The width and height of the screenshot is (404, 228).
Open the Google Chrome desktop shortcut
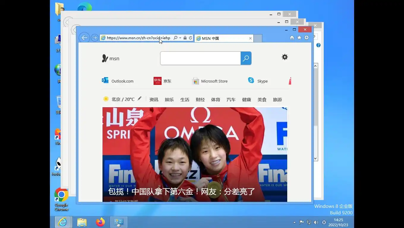point(61,199)
